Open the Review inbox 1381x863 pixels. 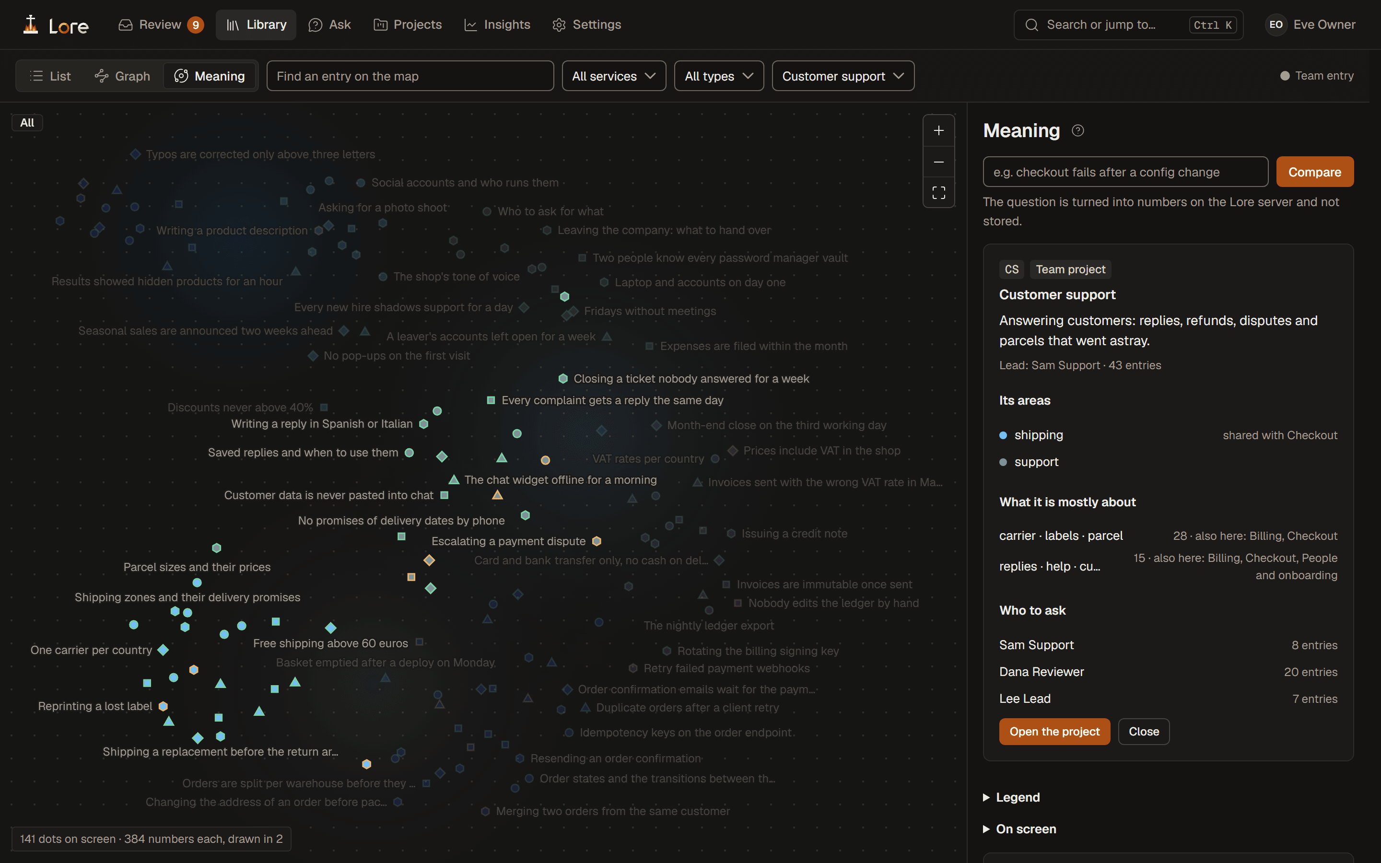(161, 24)
